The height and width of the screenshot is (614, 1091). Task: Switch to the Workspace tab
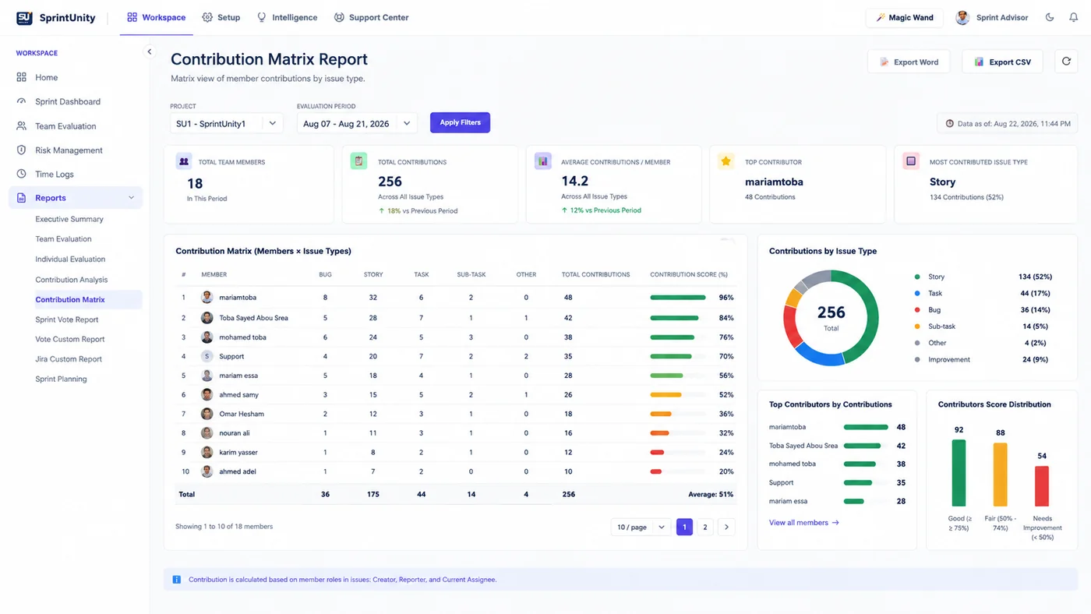click(x=157, y=17)
